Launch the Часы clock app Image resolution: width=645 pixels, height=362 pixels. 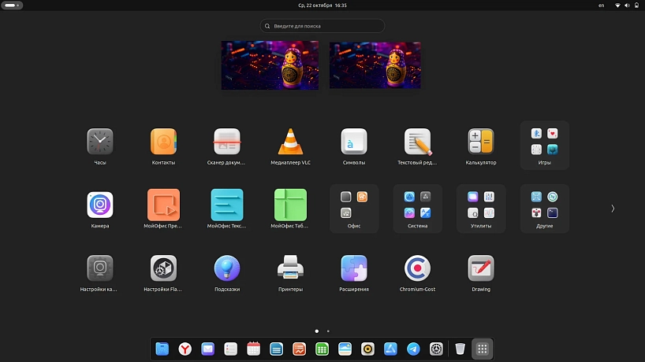pyautogui.click(x=100, y=142)
